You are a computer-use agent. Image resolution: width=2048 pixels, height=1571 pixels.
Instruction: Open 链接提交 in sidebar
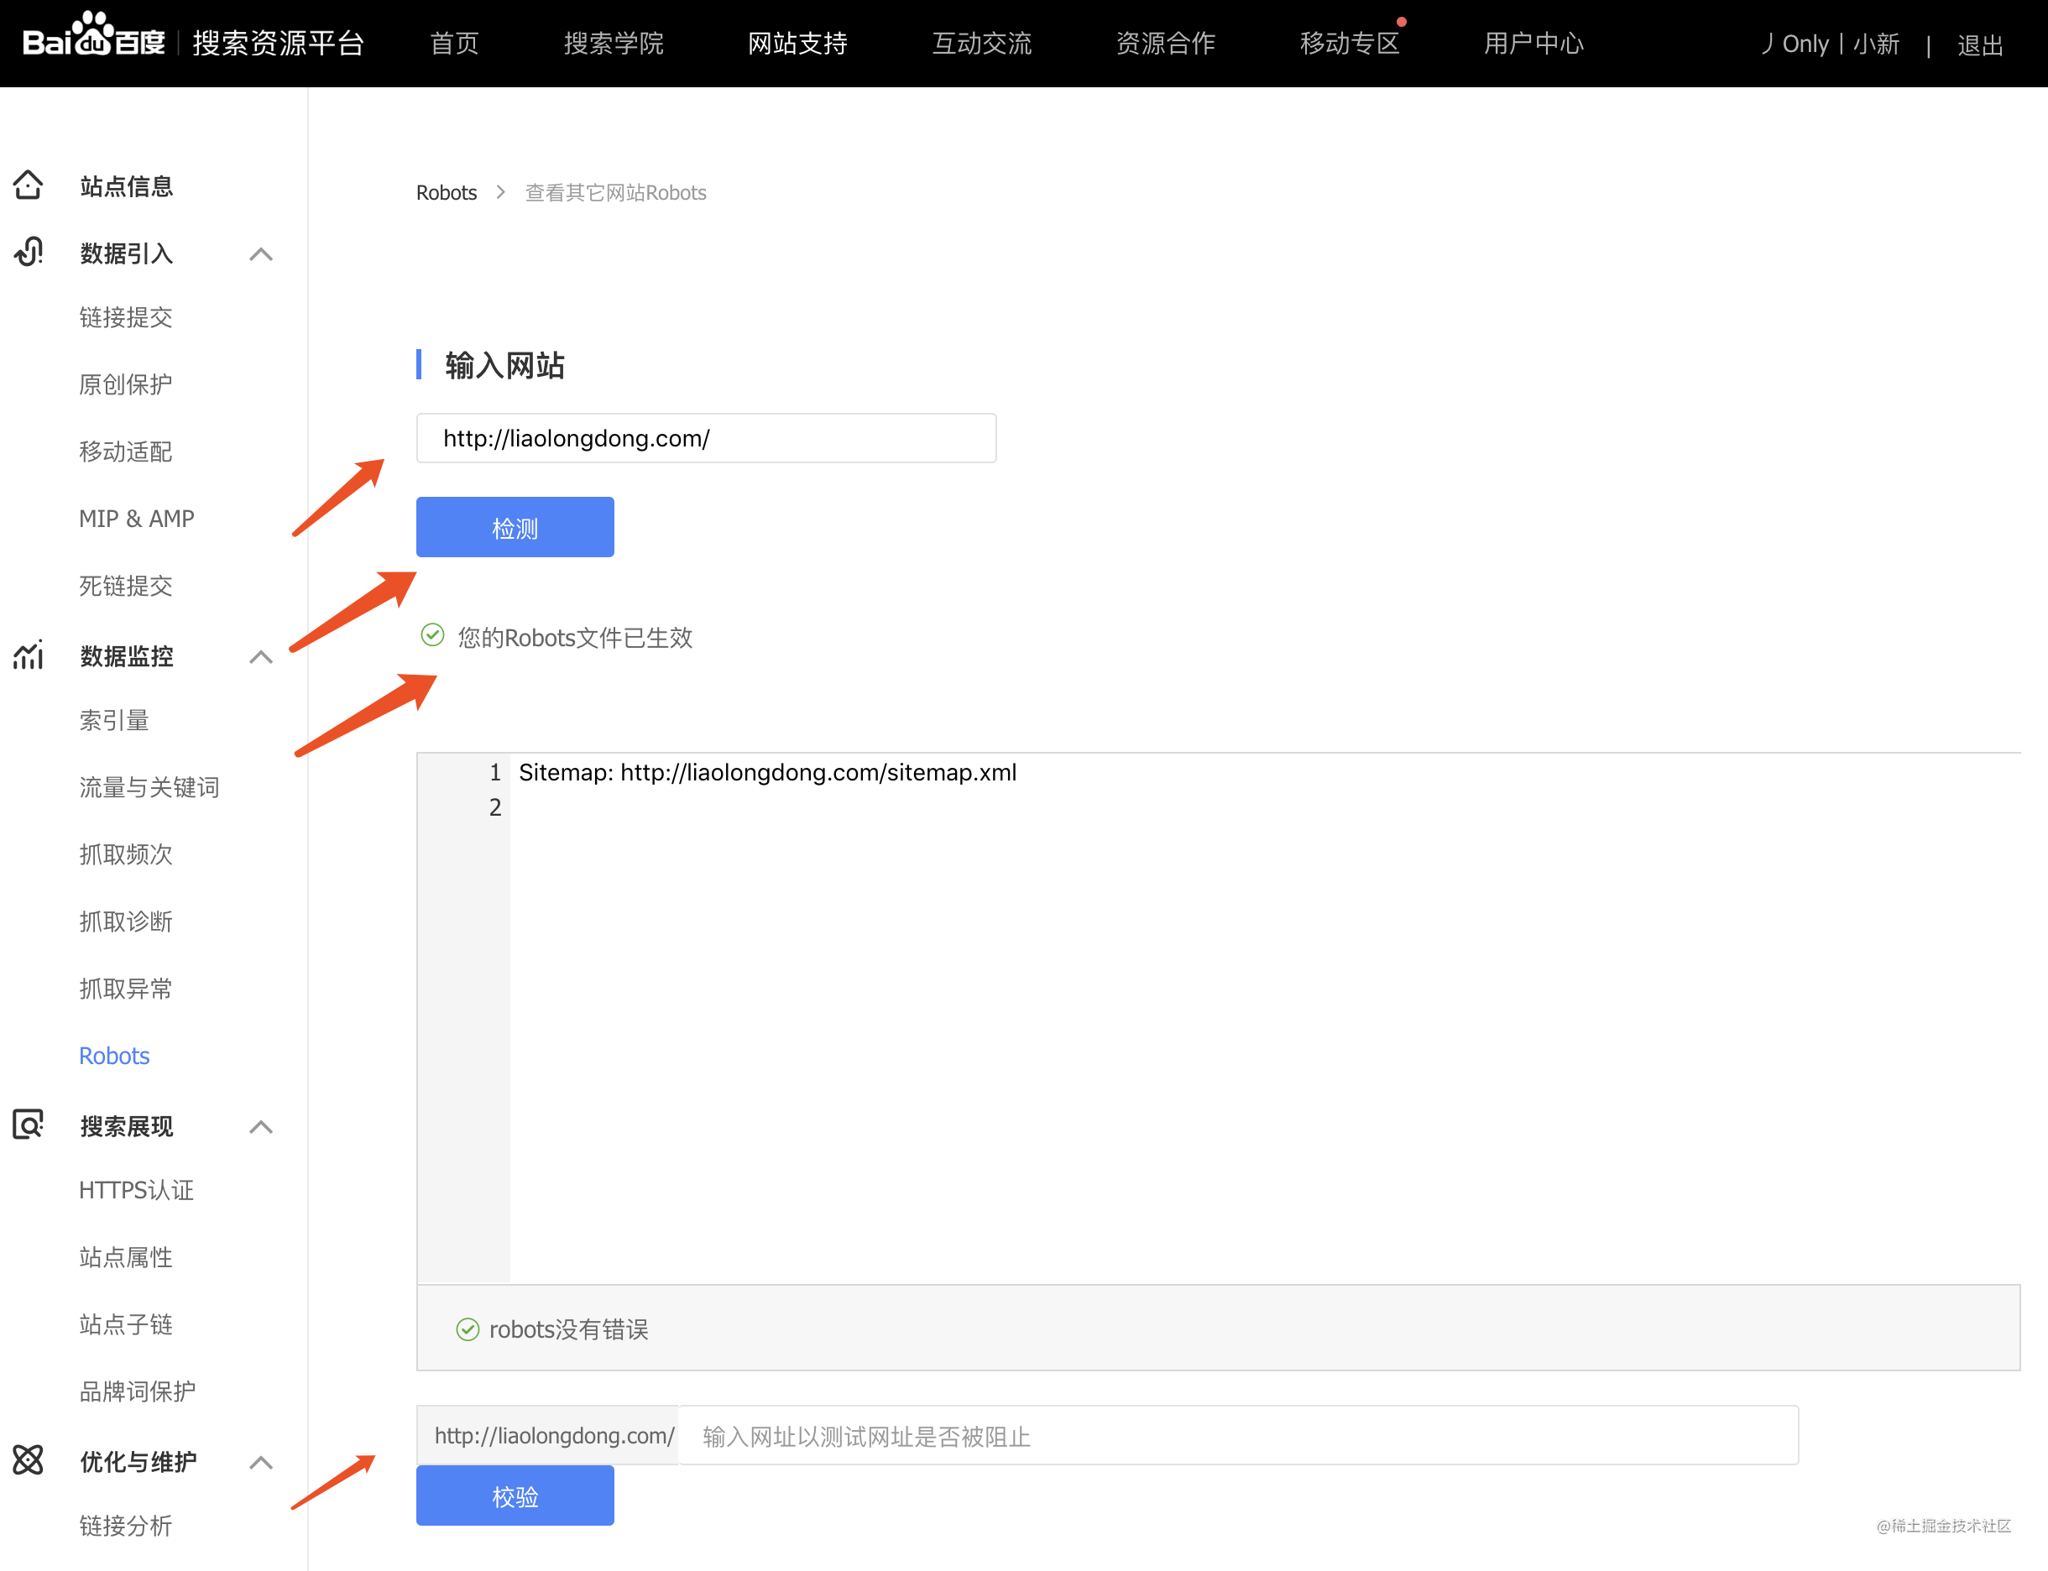pos(126,317)
